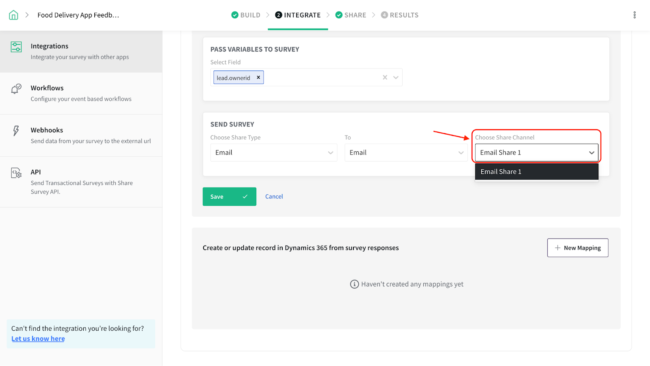This screenshot has width=650, height=366.
Task: Open the API sidebar section
Action: tap(81, 182)
